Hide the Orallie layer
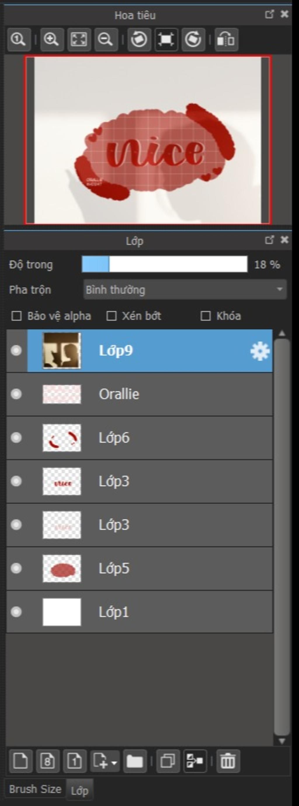 [x=16, y=394]
